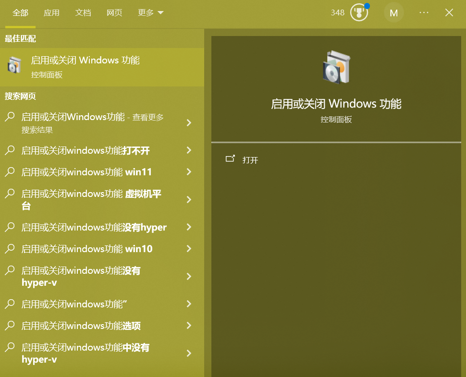Viewport: 466px width, 377px height.
Task: Close the search panel
Action: pos(449,12)
